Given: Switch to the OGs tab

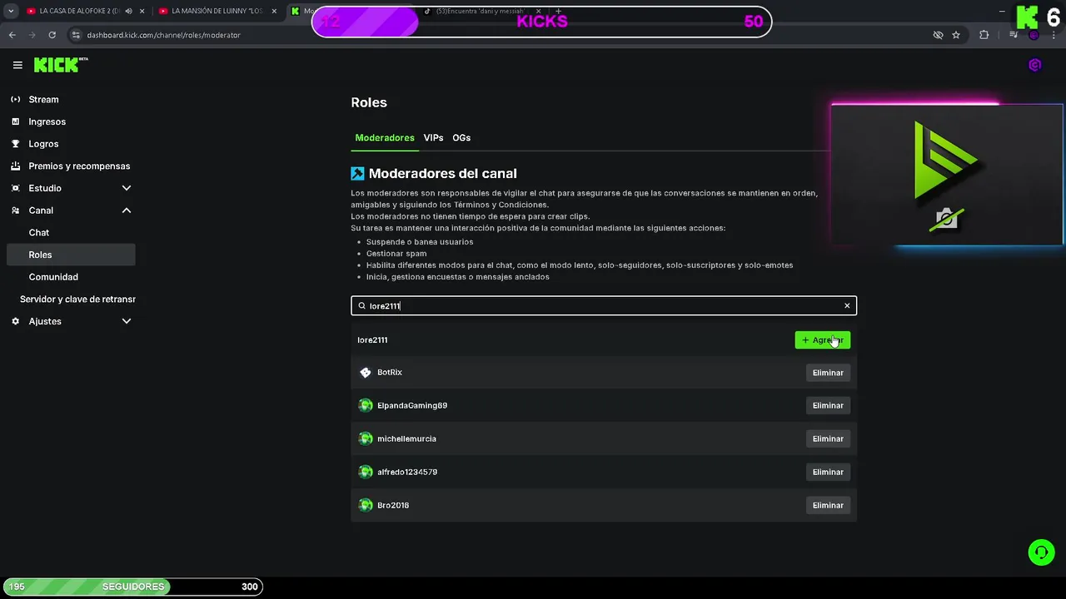Looking at the screenshot, I should [x=461, y=138].
